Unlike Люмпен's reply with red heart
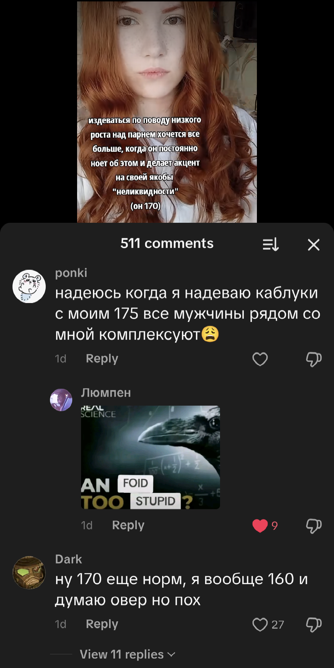Image resolution: width=334 pixels, height=668 pixels. point(260,525)
